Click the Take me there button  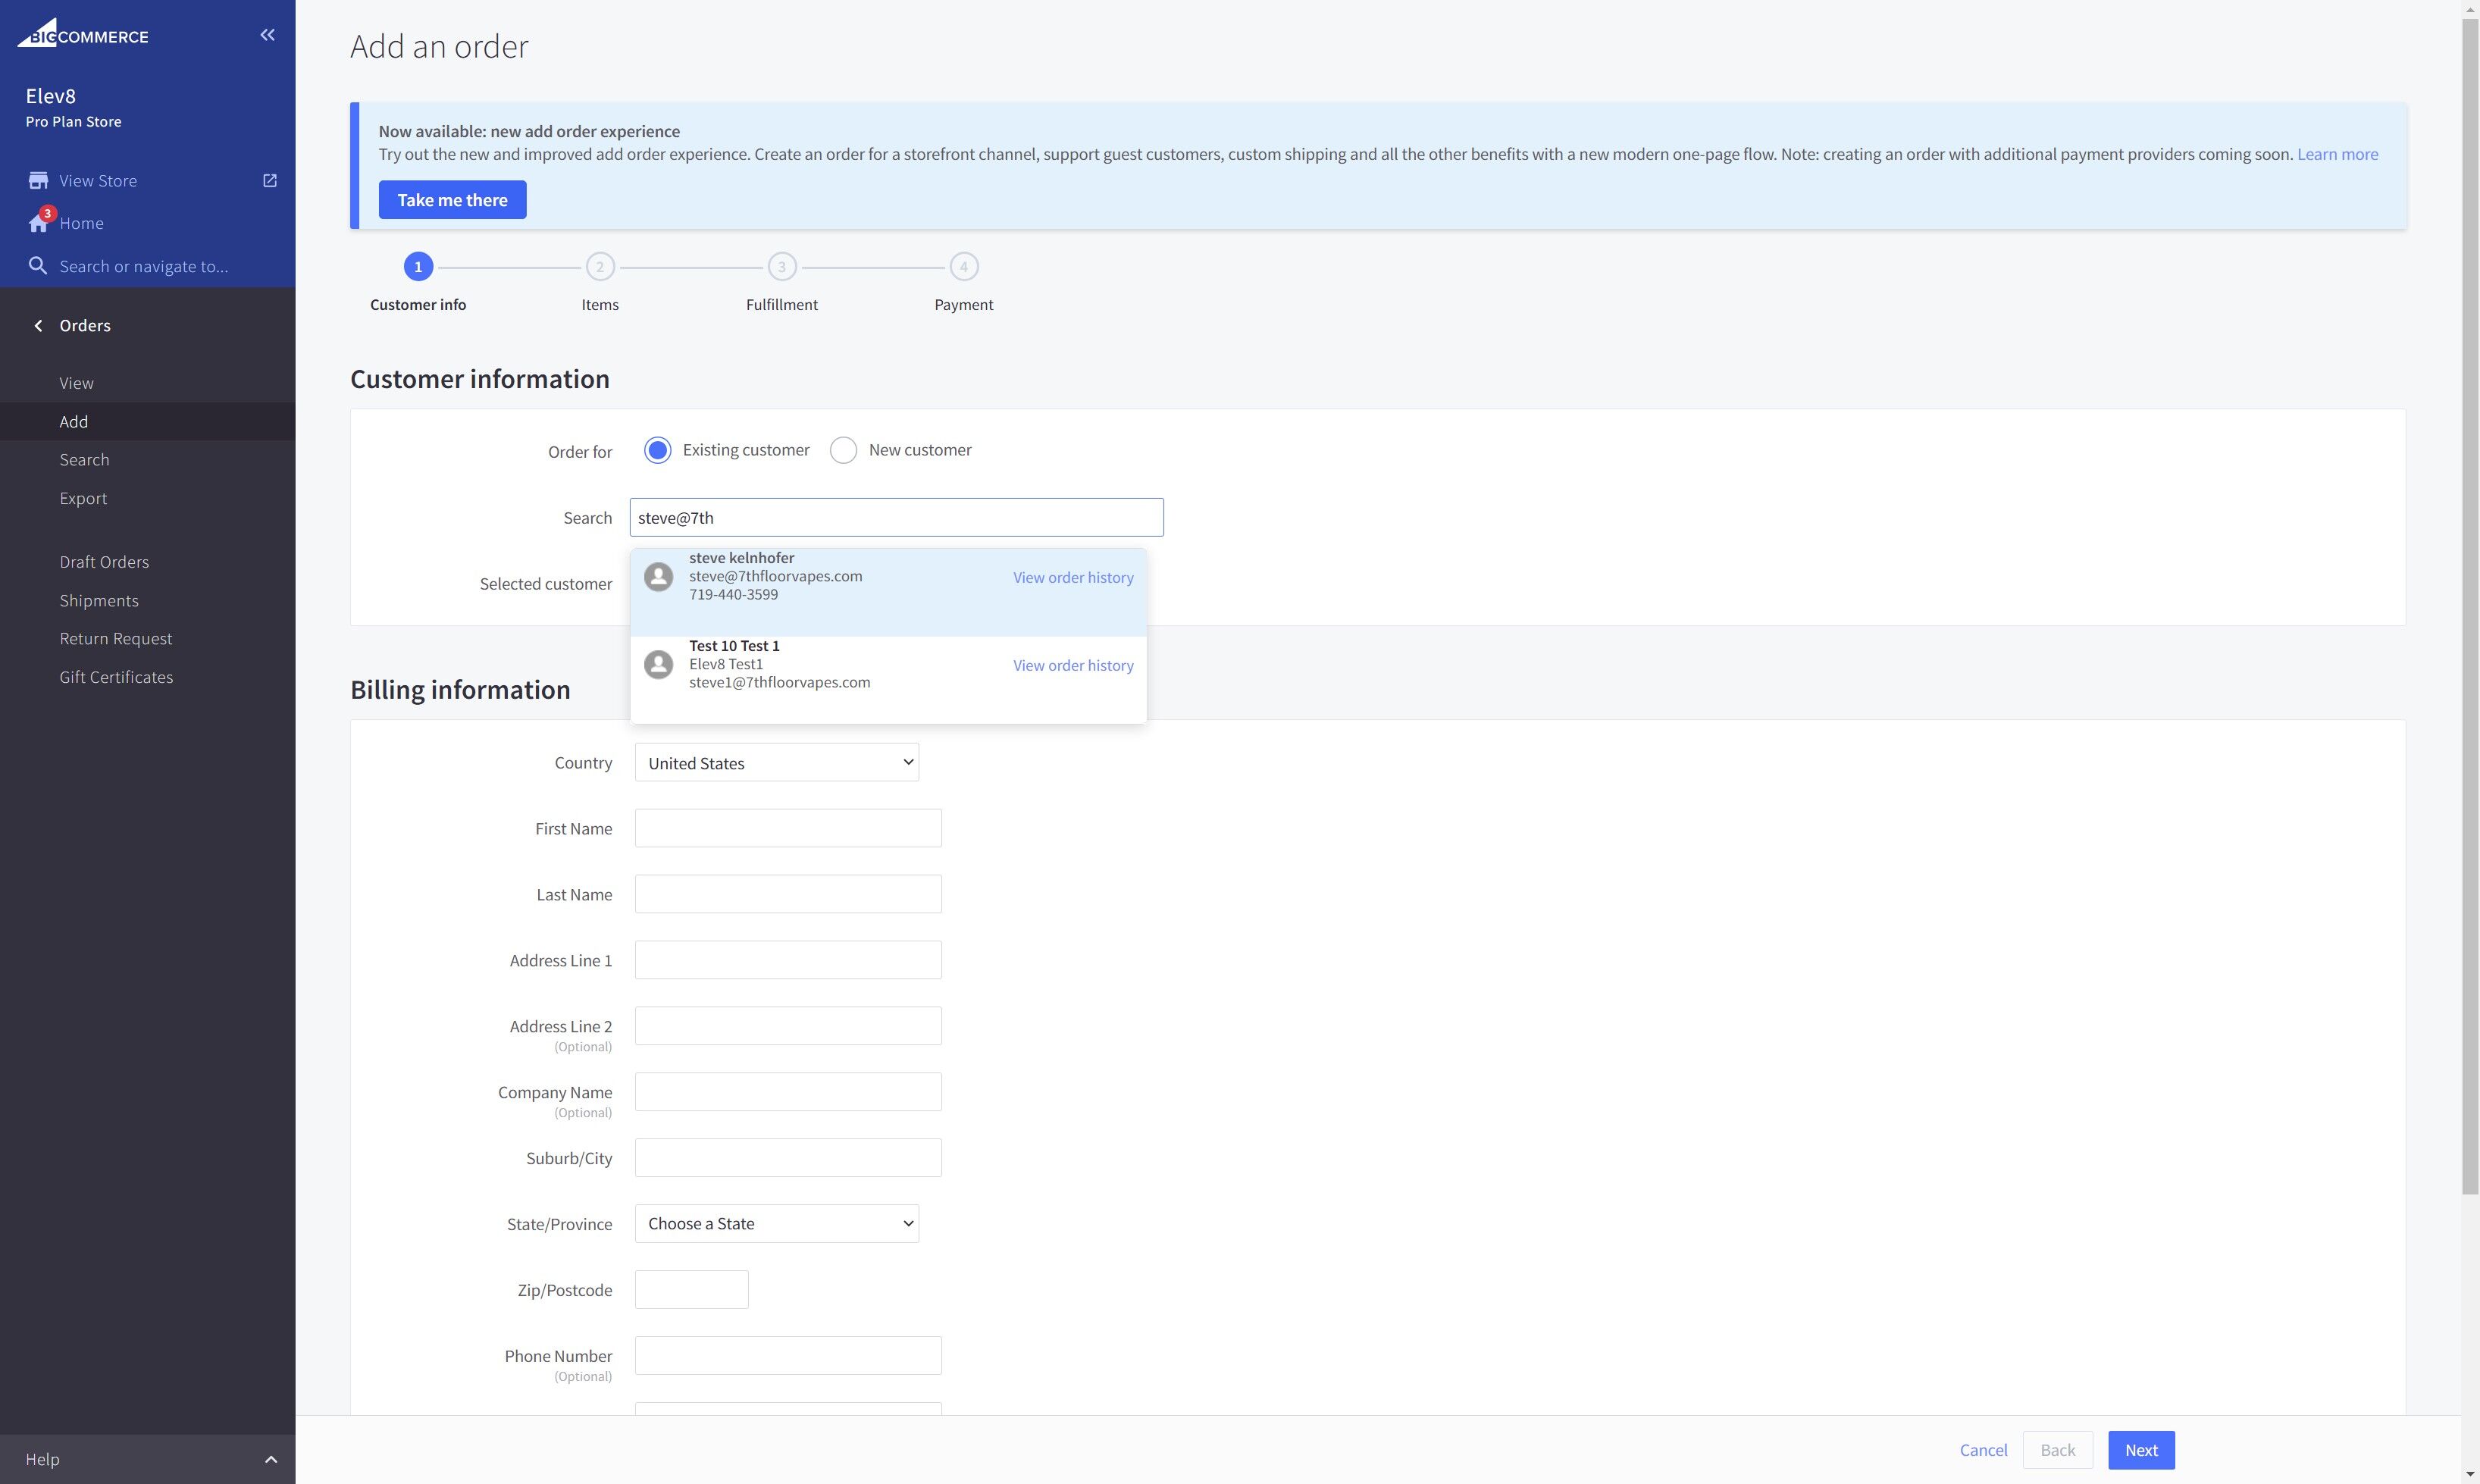tap(452, 200)
